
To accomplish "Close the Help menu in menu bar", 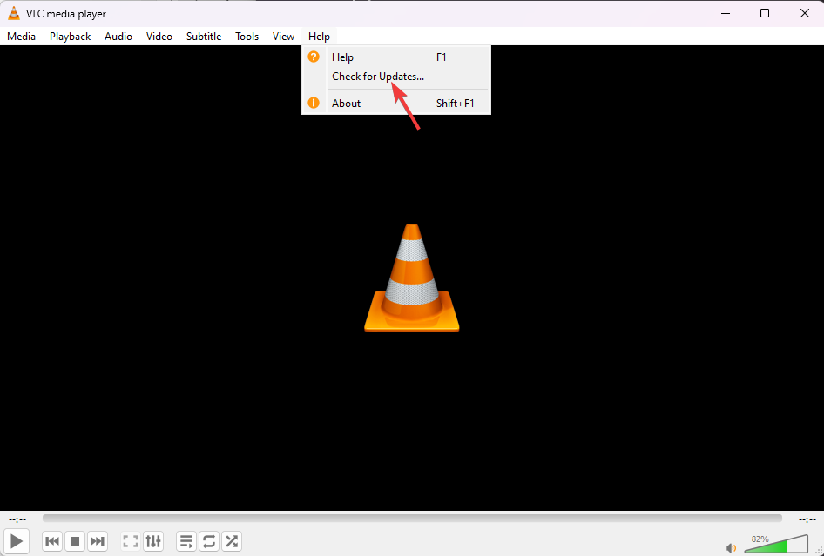I will [x=319, y=37].
